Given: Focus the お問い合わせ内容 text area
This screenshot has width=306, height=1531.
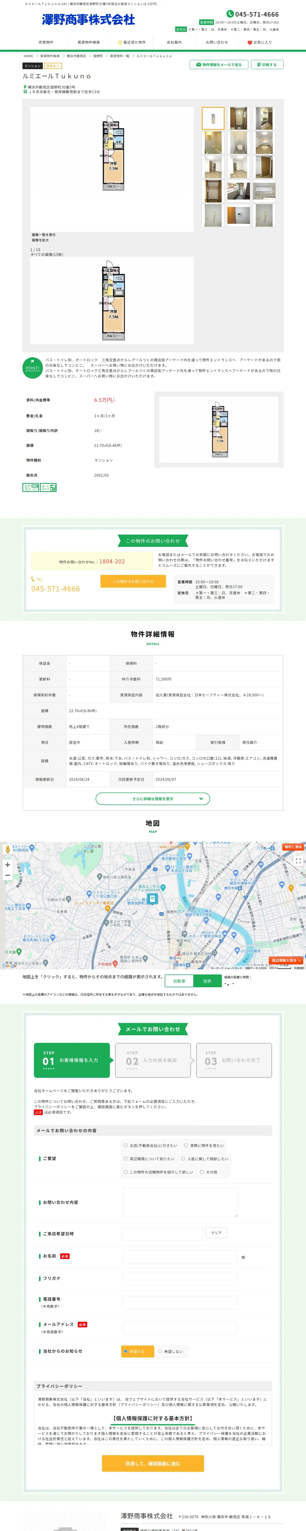Looking at the screenshot, I should coord(180,1202).
